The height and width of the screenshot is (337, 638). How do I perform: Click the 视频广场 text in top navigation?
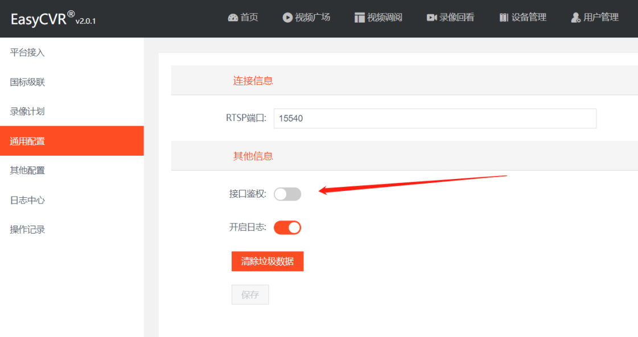coord(312,18)
